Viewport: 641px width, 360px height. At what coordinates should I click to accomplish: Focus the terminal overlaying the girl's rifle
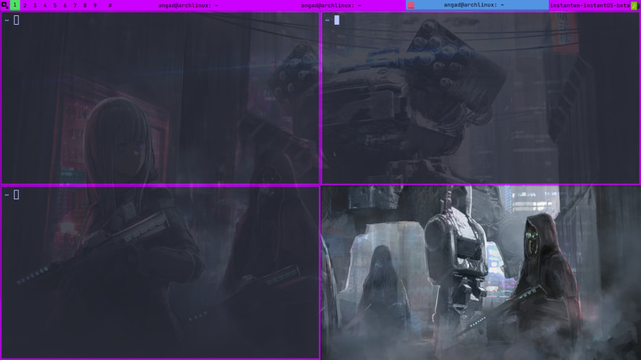pyautogui.click(x=160, y=273)
